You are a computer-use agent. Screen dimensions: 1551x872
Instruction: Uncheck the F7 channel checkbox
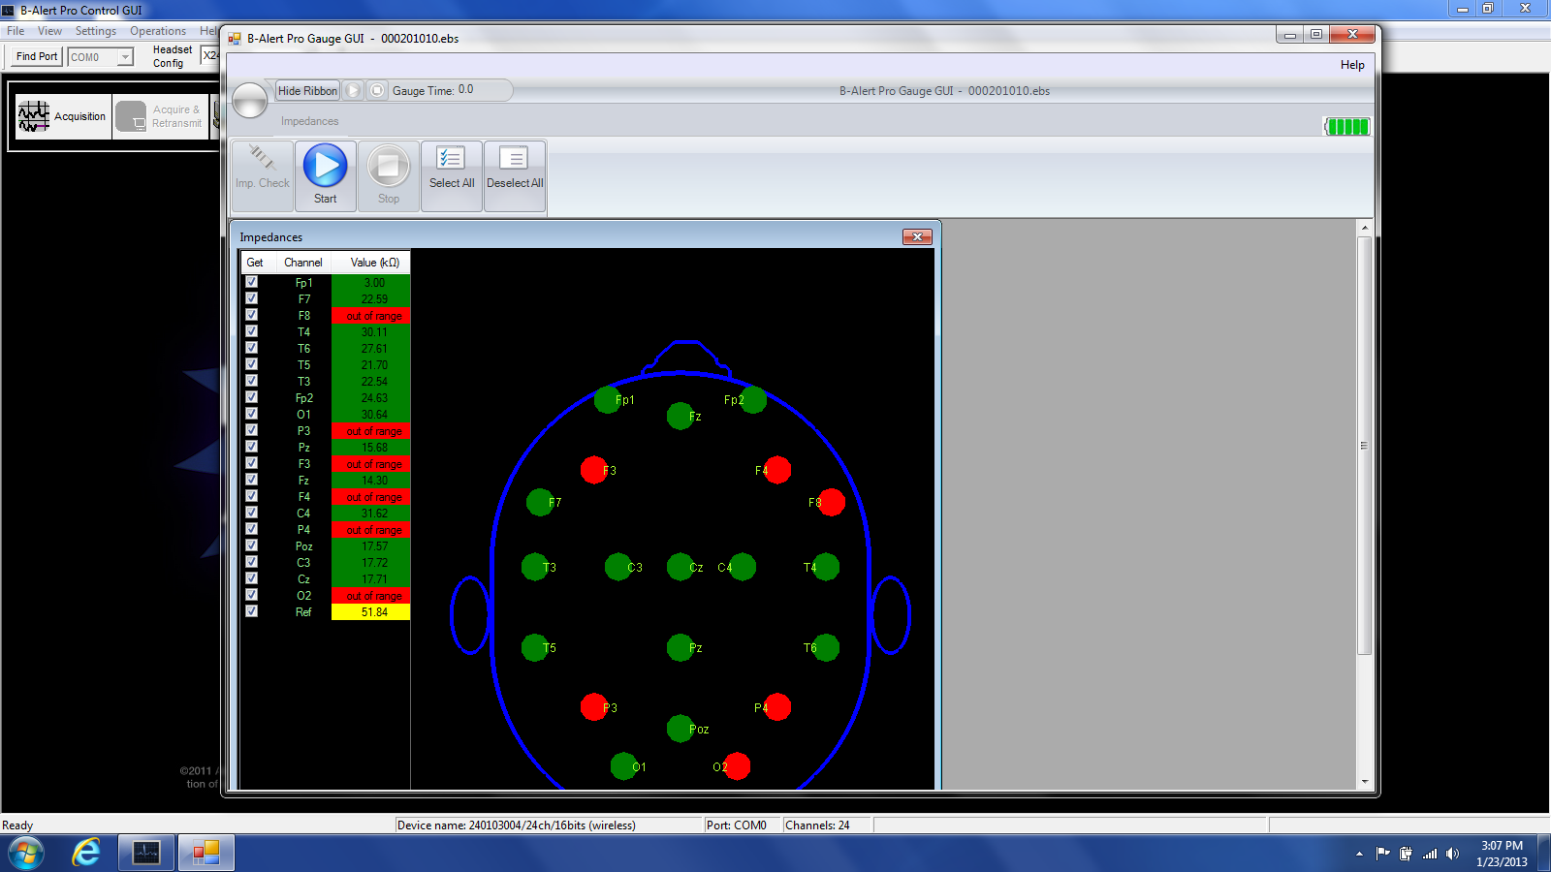(252, 298)
